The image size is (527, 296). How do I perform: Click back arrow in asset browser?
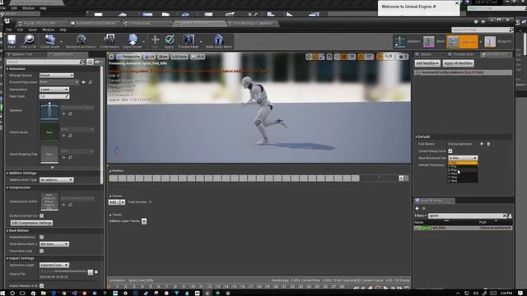(417, 208)
